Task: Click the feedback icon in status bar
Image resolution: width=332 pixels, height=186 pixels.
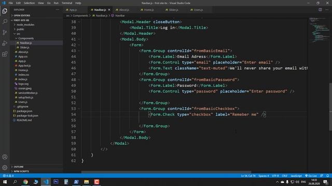Action: 322,176
